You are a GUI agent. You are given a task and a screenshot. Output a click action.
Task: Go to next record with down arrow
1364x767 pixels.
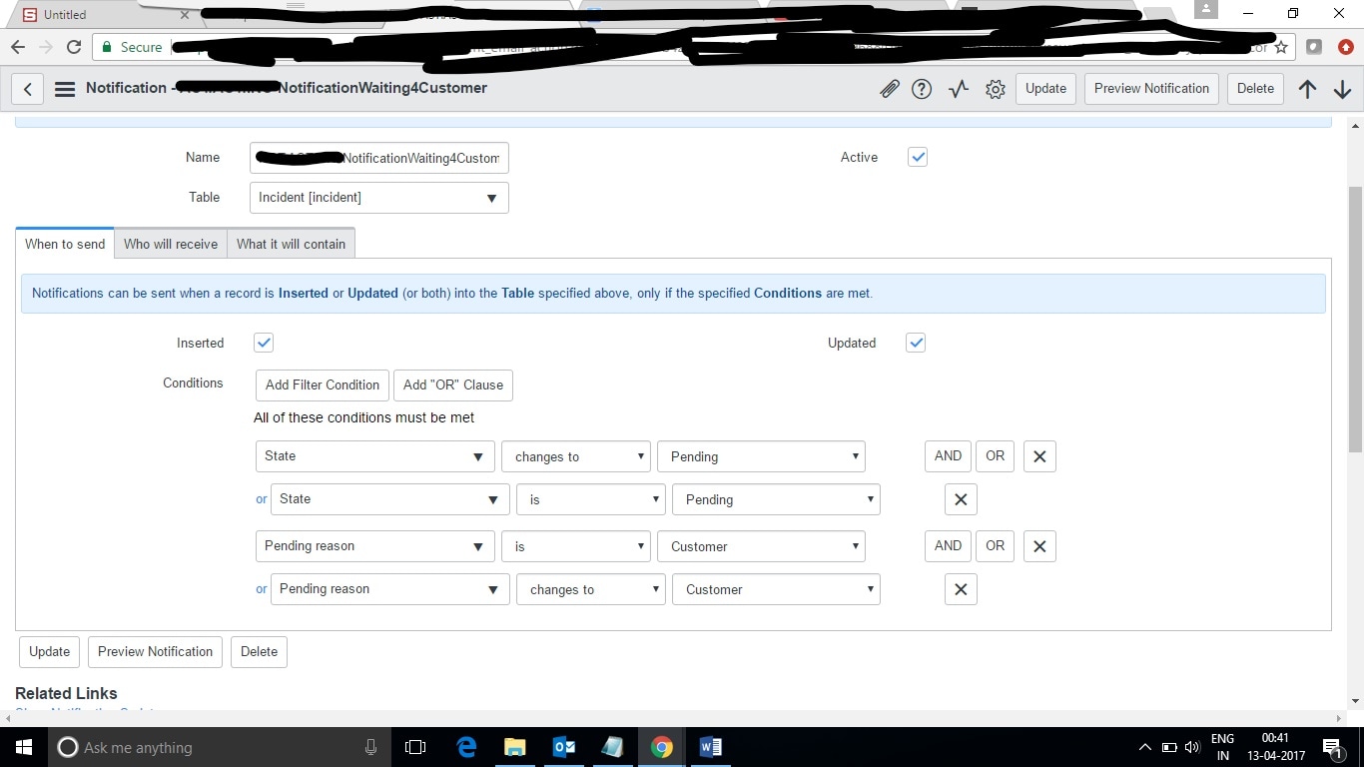(x=1342, y=89)
